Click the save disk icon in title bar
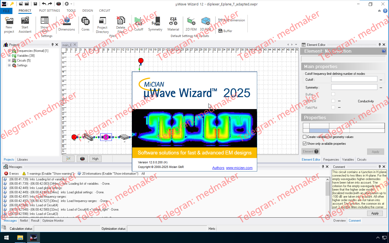Screen dimensions: 389x243 (x=35, y=4)
